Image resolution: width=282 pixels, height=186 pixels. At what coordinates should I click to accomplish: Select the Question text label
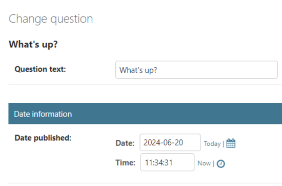point(41,69)
